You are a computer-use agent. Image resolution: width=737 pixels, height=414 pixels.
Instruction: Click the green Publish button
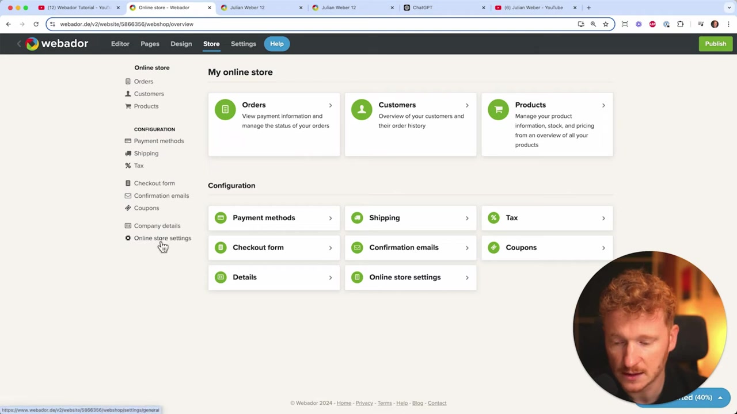716,44
